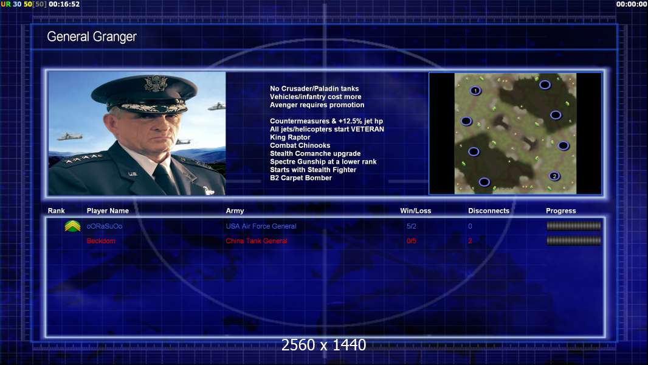Select player name "Beckdom"
The width and height of the screenshot is (648, 365).
101,241
